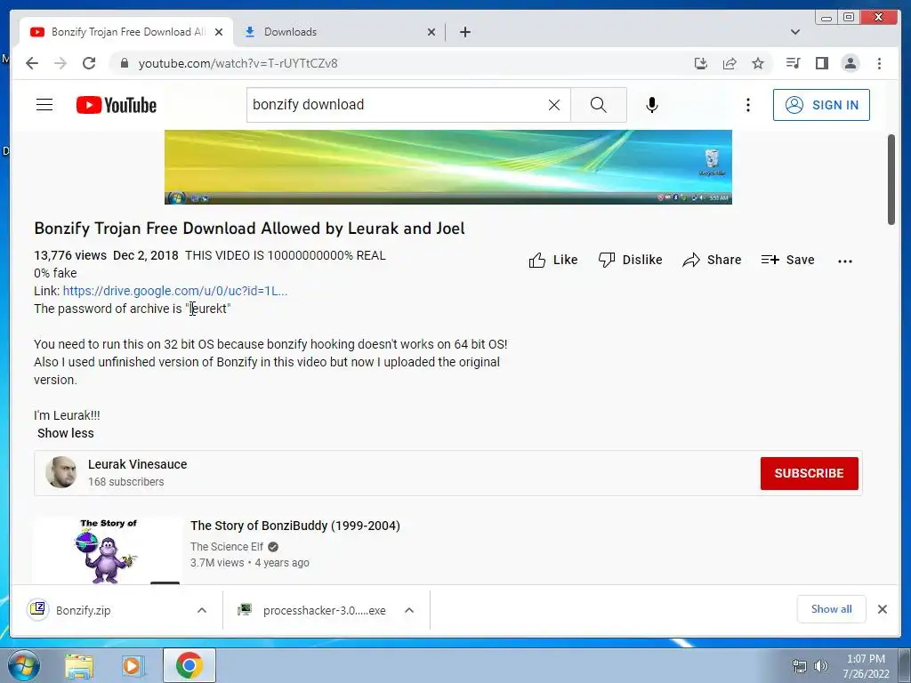
Task: Open the media control icon in Chrome toolbar
Action: pos(793,63)
